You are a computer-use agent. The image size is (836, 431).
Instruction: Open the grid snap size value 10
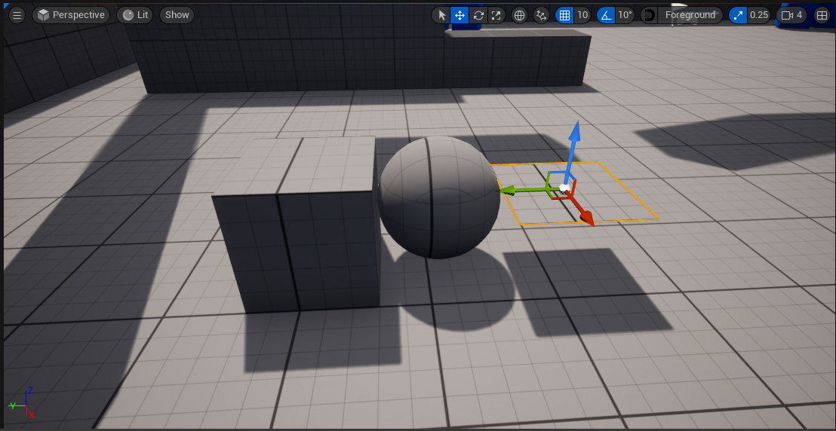(x=582, y=15)
